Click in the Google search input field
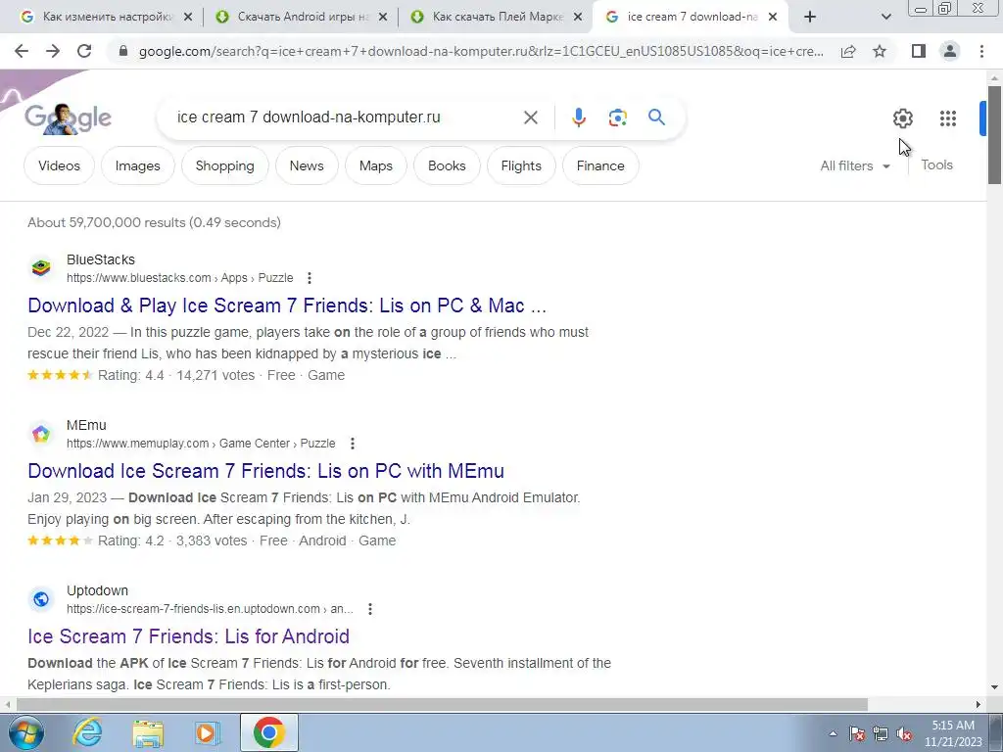 point(346,117)
